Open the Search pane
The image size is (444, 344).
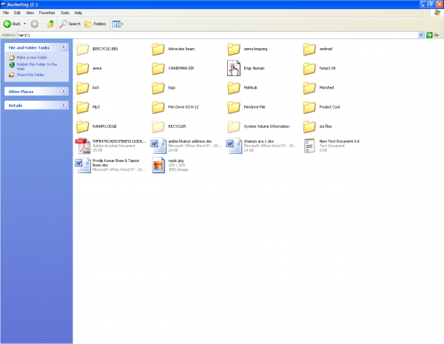(70, 24)
